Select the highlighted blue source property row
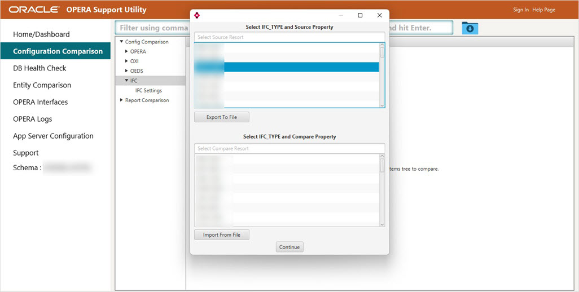This screenshot has width=579, height=292. tap(287, 67)
